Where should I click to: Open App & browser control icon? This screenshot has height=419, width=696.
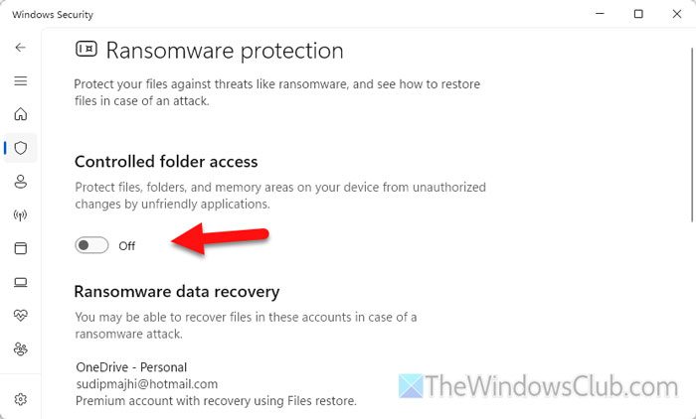(20, 248)
